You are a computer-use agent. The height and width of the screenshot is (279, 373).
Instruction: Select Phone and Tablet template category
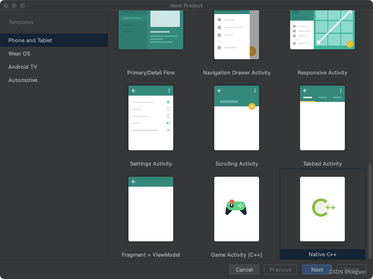(54, 40)
